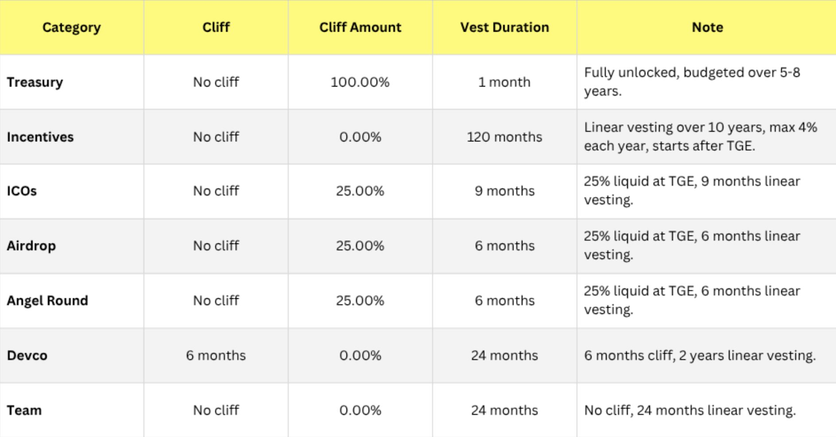Select the Devco category cell

(27, 356)
